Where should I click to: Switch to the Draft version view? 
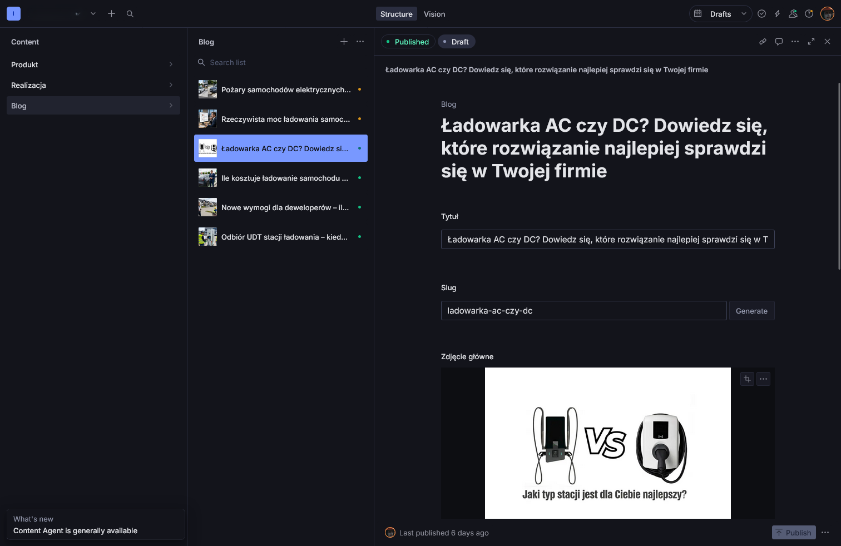[457, 42]
